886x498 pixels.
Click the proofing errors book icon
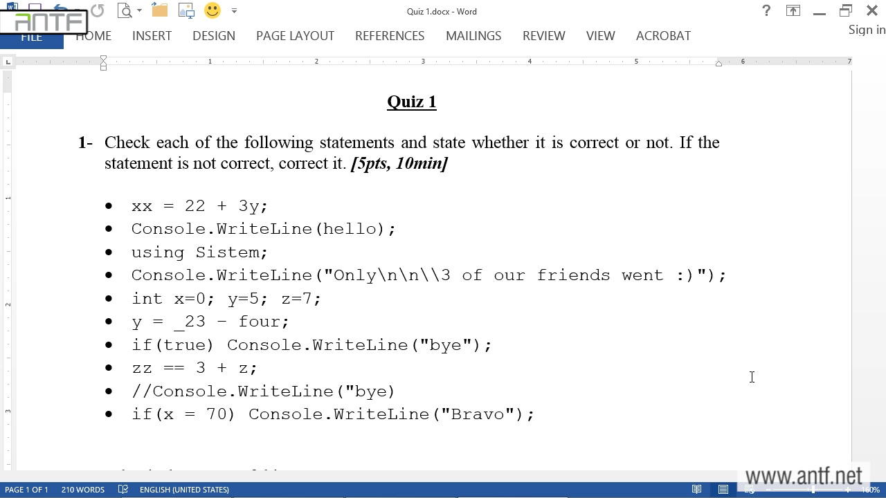coord(123,490)
